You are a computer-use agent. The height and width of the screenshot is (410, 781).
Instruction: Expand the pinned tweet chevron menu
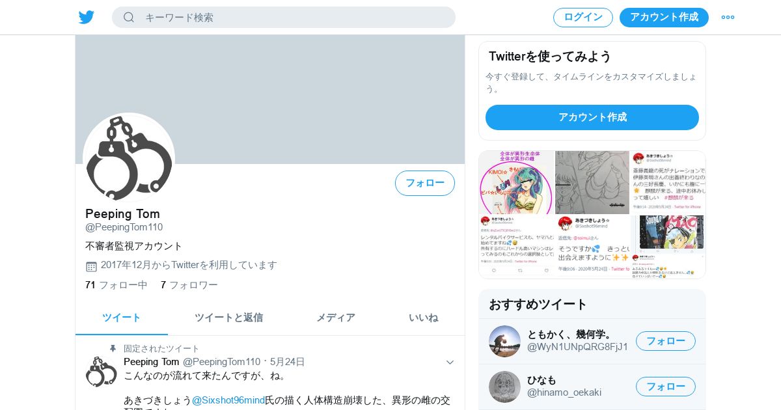450,362
